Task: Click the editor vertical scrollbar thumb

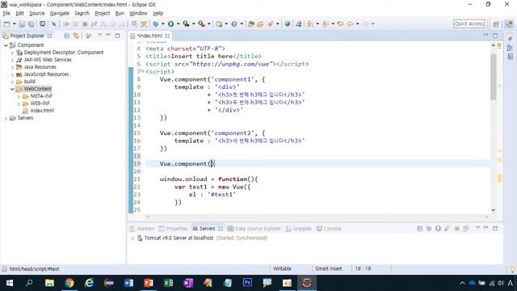Action: pyautogui.click(x=494, y=77)
